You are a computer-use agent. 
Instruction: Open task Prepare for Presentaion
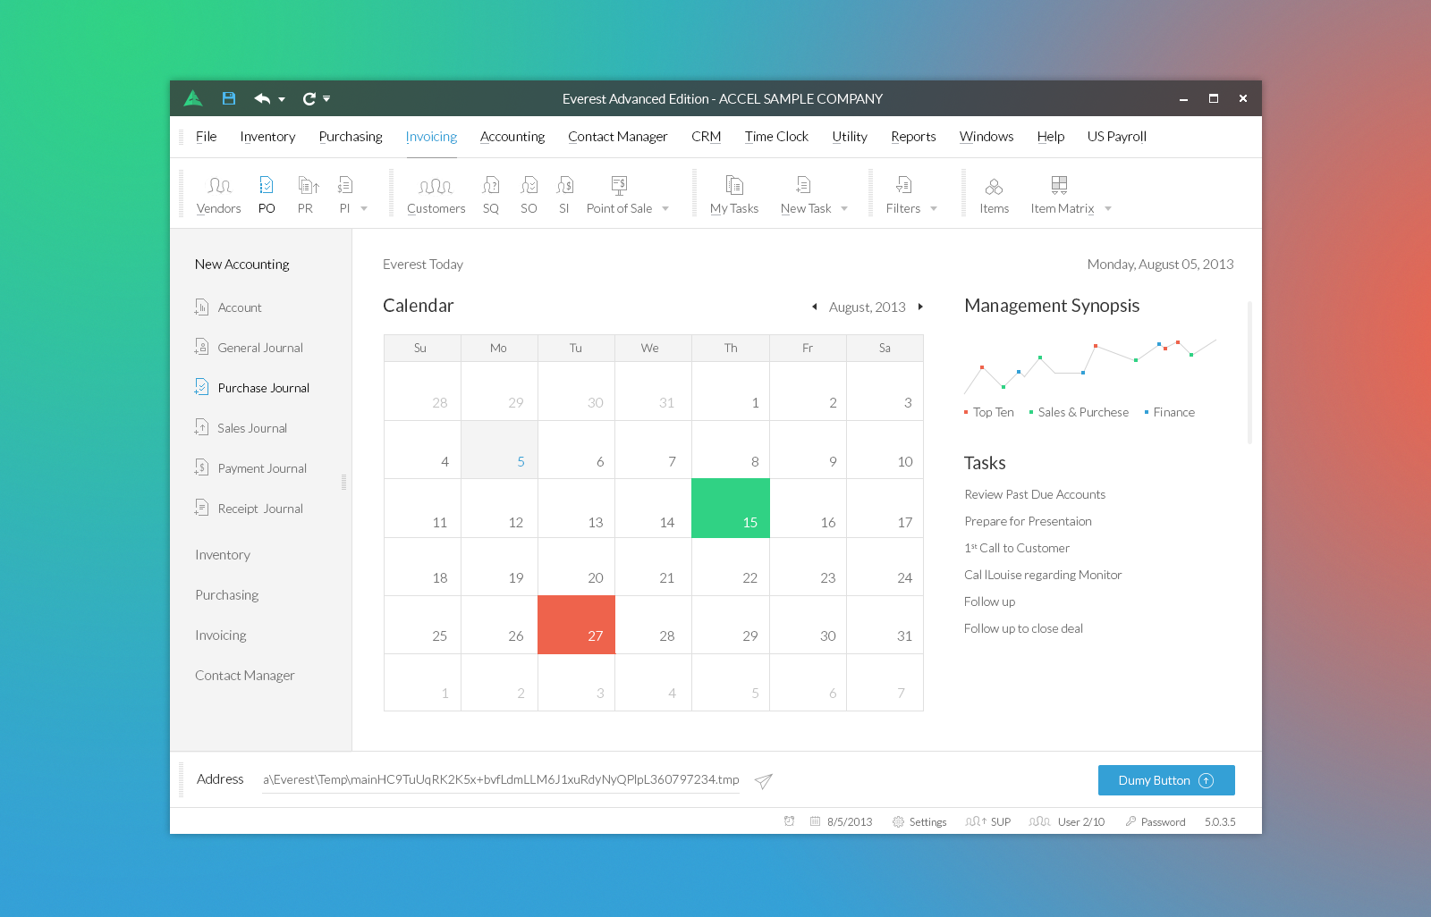[1028, 521]
